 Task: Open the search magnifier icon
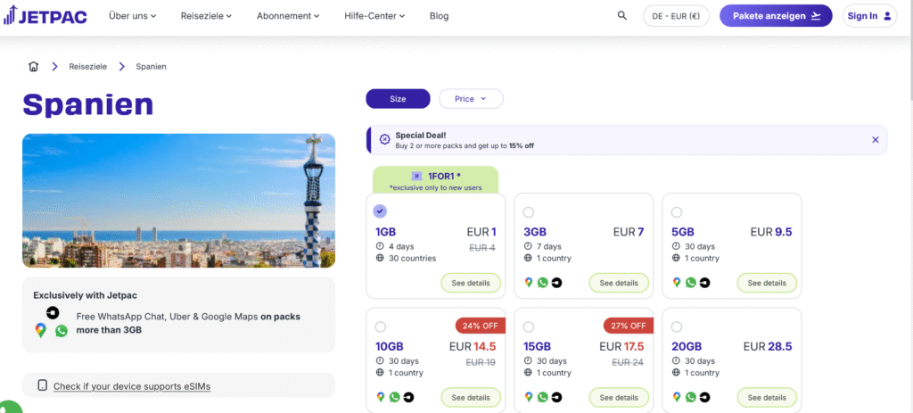pyautogui.click(x=621, y=16)
